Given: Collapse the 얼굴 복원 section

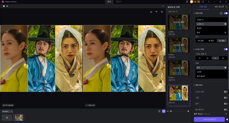Looking at the screenshot, I should (x=194, y=13).
